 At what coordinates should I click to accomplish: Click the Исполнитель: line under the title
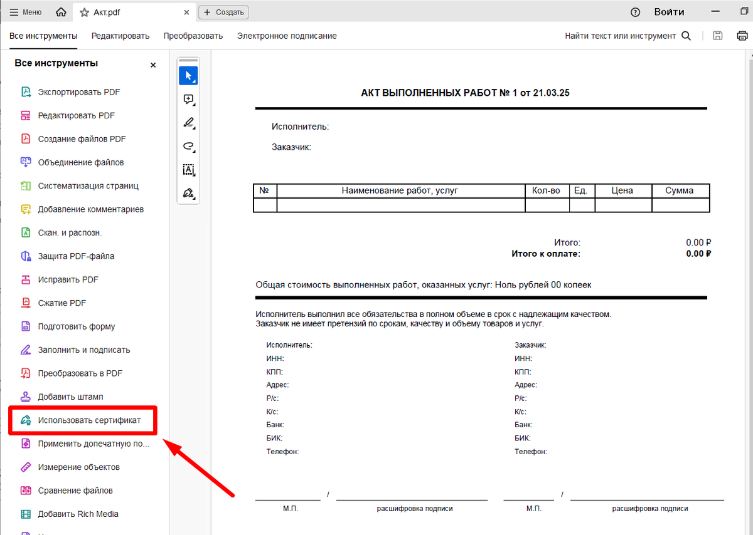[x=301, y=127]
